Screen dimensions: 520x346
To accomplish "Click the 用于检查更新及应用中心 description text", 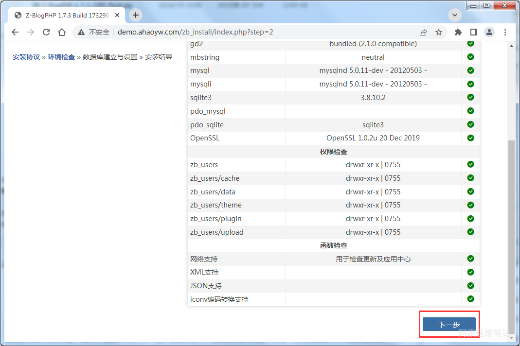I will [373, 259].
